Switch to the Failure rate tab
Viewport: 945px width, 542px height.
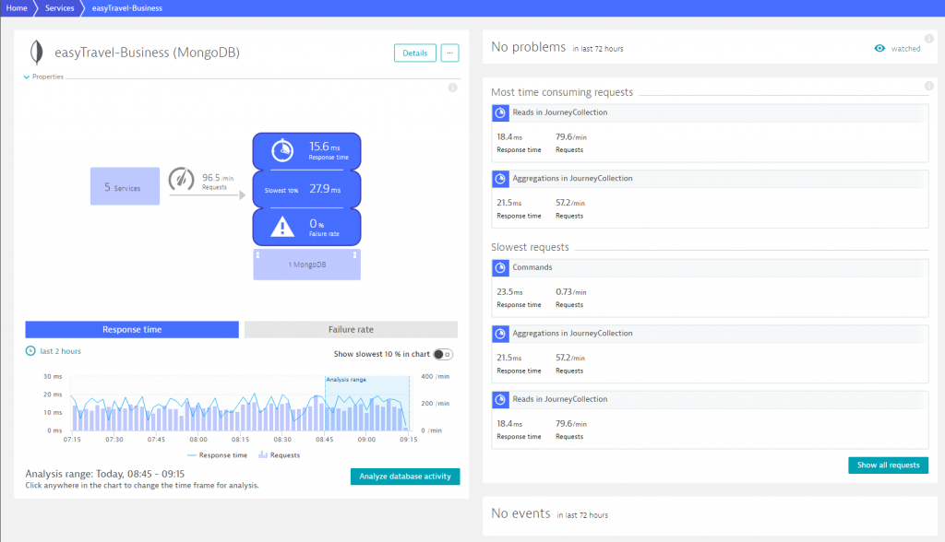(351, 329)
